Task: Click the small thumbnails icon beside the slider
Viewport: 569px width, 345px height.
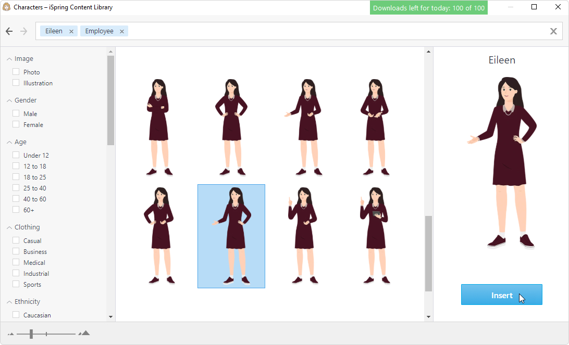Action: coord(11,334)
